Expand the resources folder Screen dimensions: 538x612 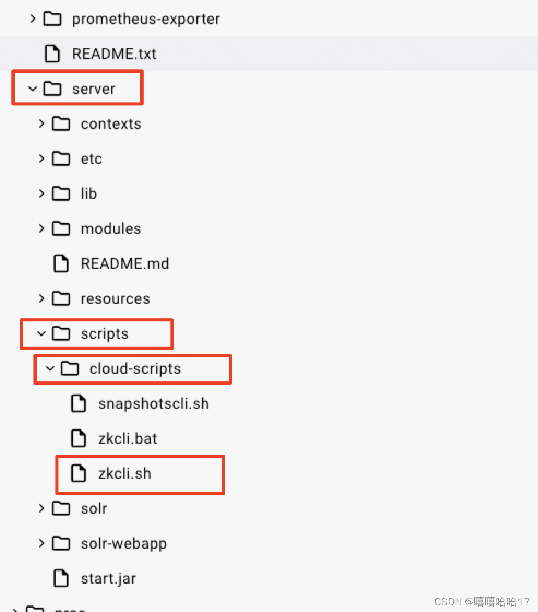[41, 298]
